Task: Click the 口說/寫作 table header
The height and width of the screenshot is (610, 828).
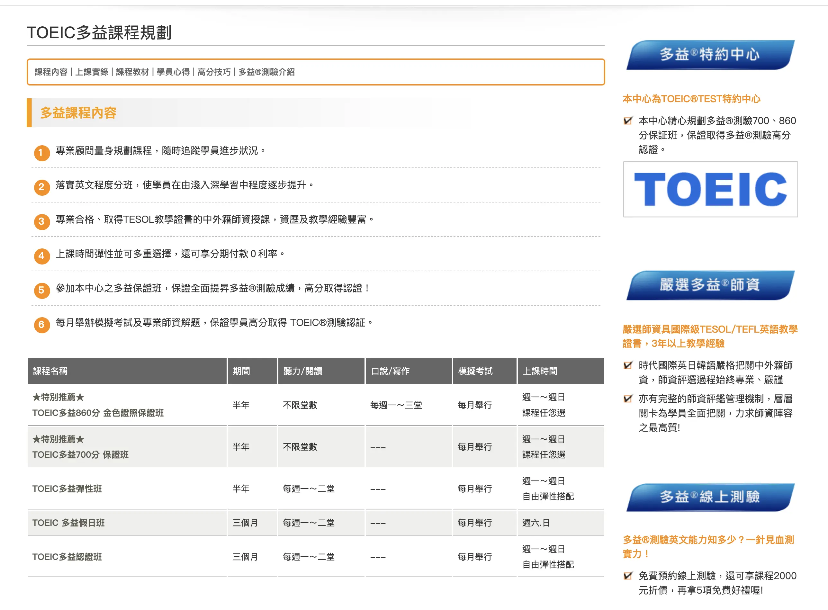Action: coord(409,371)
